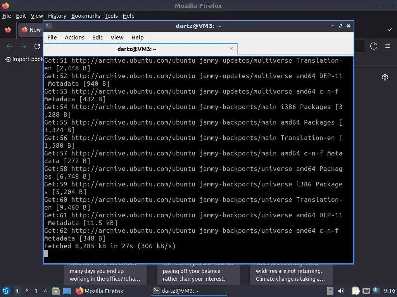Click the network status tray icon
The width and height of the screenshot is (397, 297).
(366, 291)
